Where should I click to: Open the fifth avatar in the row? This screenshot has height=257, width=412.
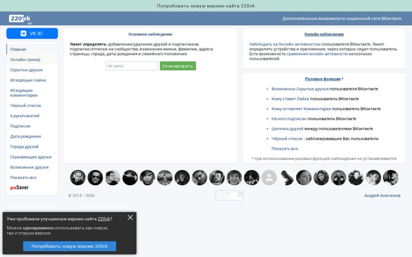[147, 177]
